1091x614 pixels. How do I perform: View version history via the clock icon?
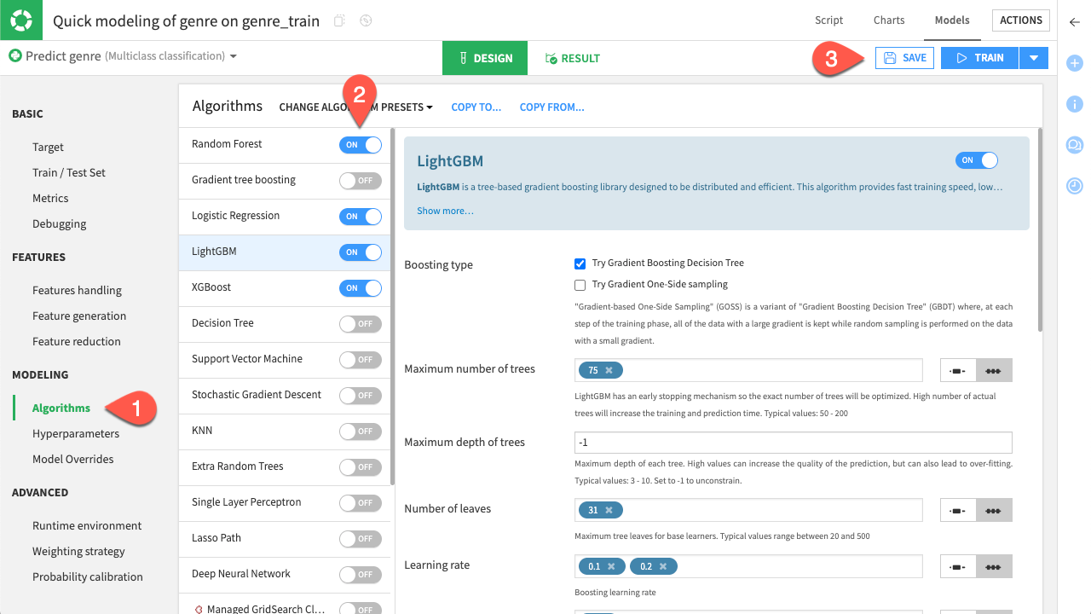(x=1074, y=186)
